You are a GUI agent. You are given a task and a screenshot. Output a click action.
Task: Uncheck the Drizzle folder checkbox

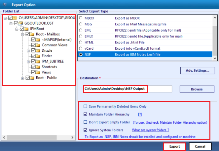(33, 50)
